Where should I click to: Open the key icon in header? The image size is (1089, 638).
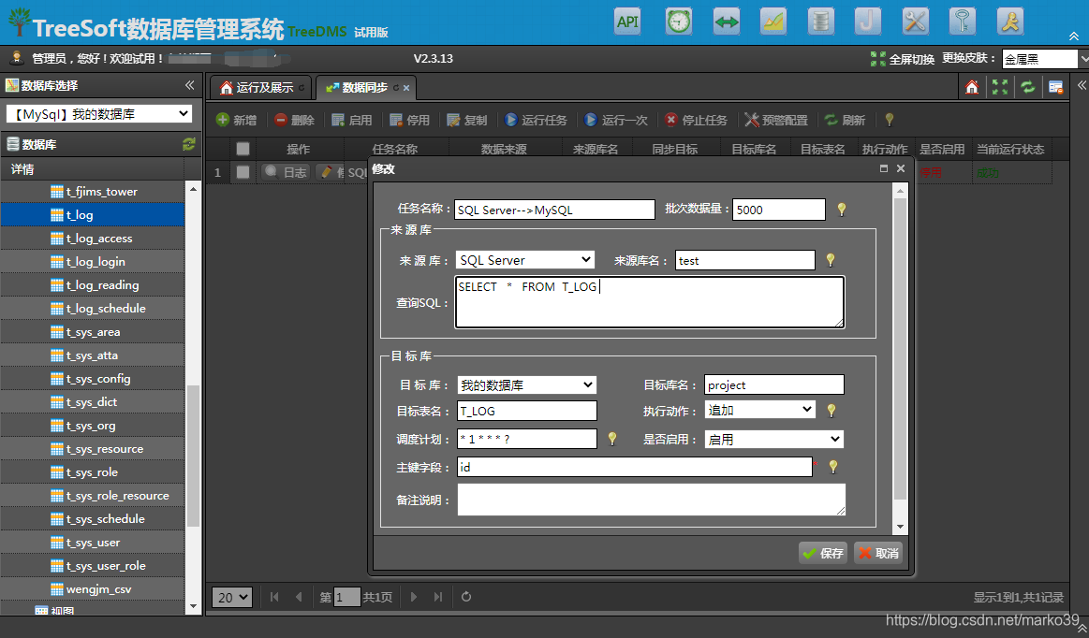coord(963,22)
